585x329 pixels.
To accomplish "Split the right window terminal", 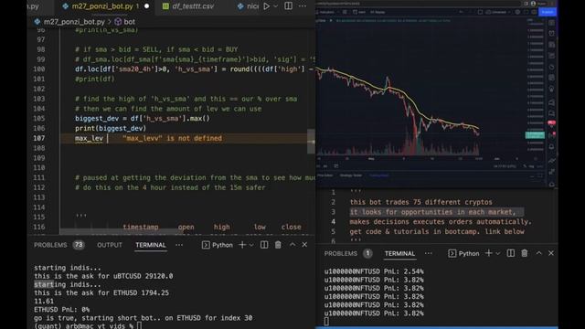I will point(511,253).
